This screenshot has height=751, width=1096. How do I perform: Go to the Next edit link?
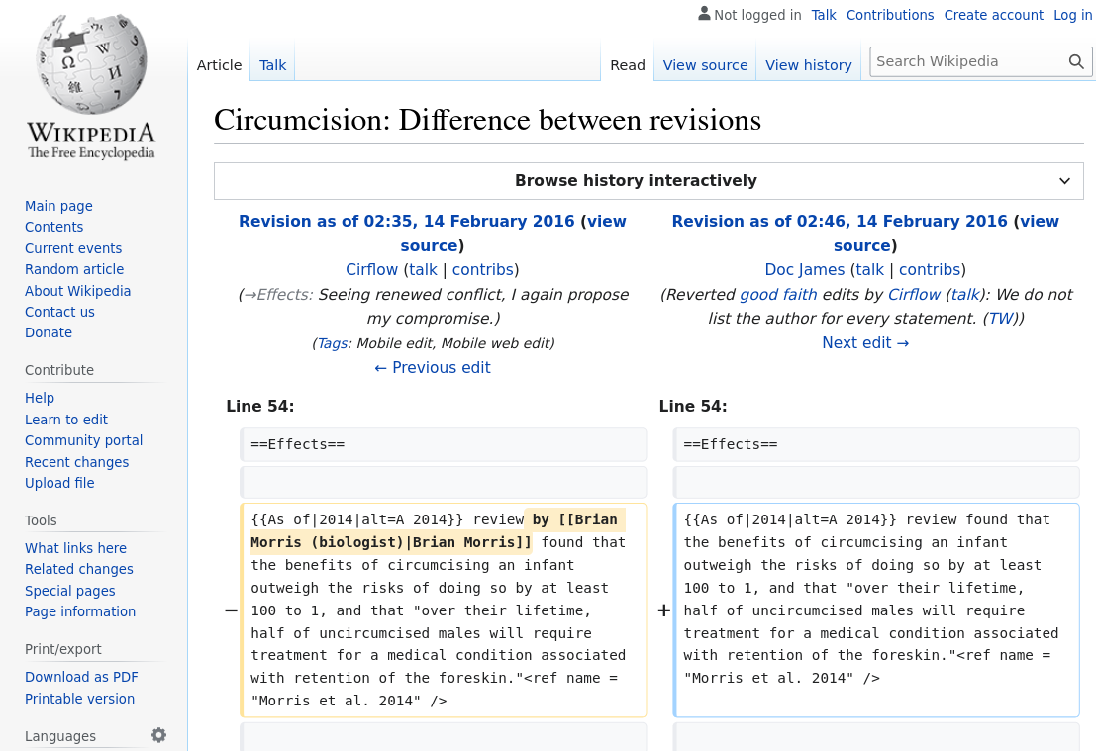864,343
